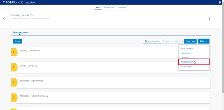Switch to the Apps tab

[x=98, y=7]
